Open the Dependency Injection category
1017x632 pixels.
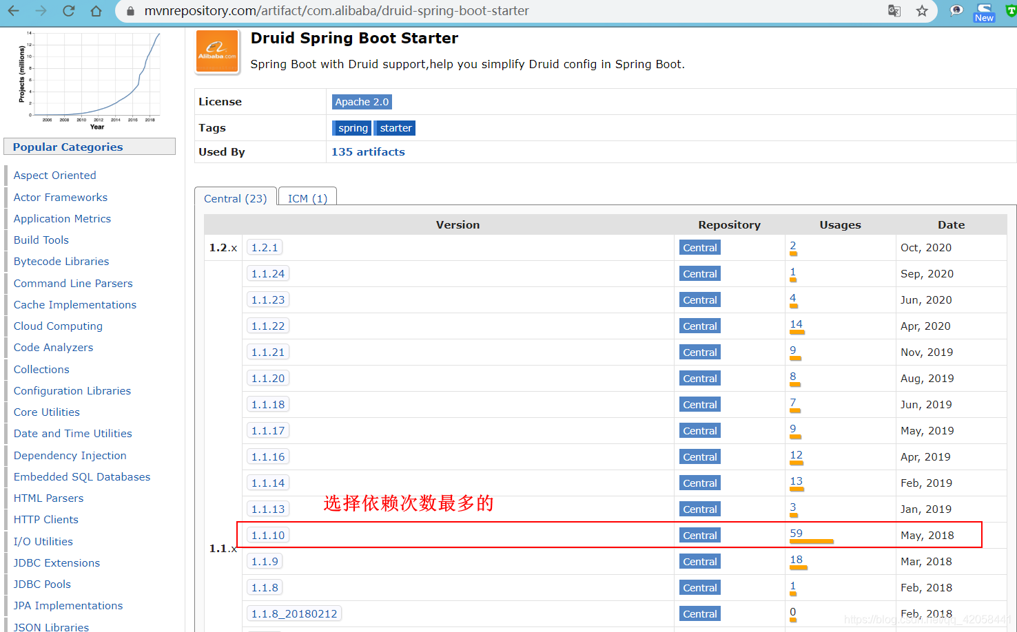70,456
